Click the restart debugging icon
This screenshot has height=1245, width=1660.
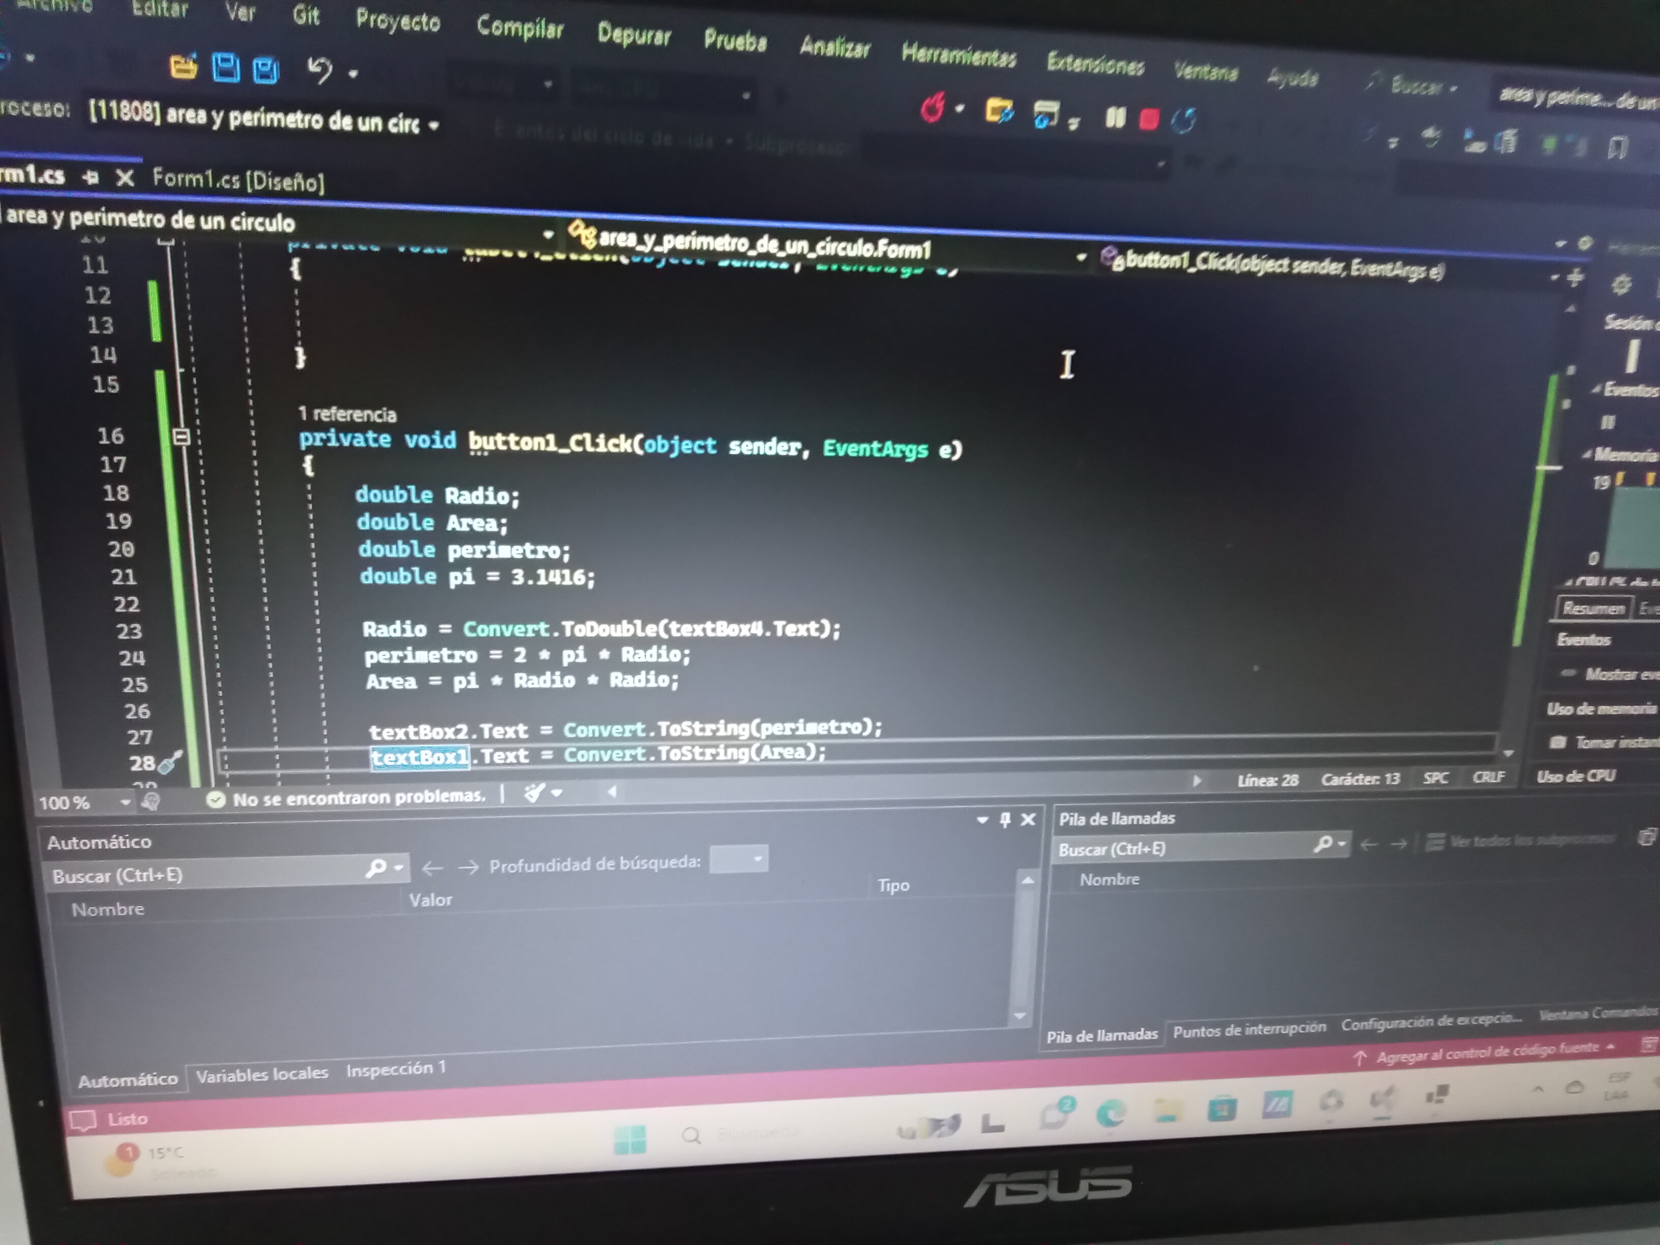[x=1183, y=121]
